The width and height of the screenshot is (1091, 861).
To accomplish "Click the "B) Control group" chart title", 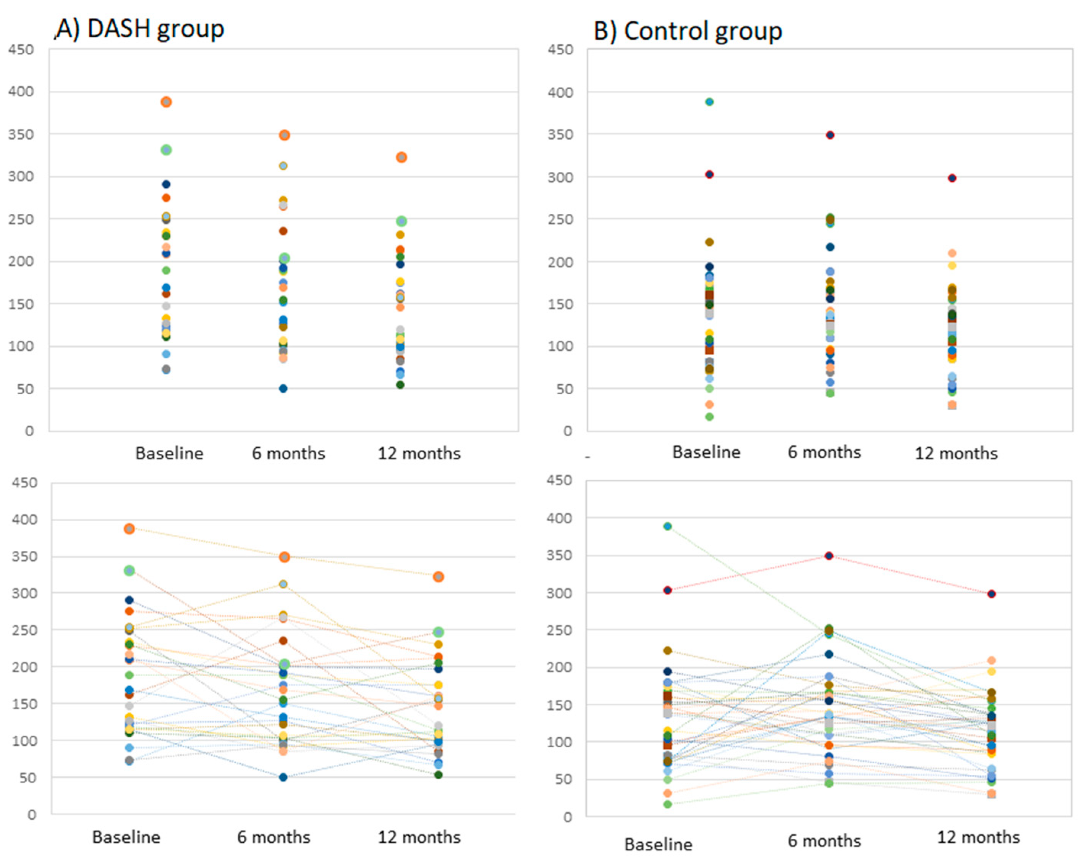I will 688,31.
